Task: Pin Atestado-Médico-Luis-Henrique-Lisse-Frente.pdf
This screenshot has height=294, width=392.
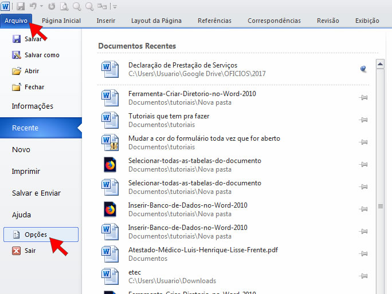Action: point(363,254)
